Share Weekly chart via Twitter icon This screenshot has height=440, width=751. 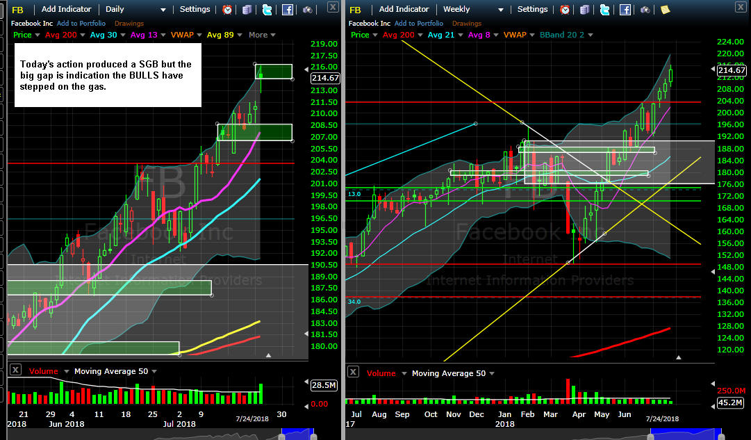point(605,10)
